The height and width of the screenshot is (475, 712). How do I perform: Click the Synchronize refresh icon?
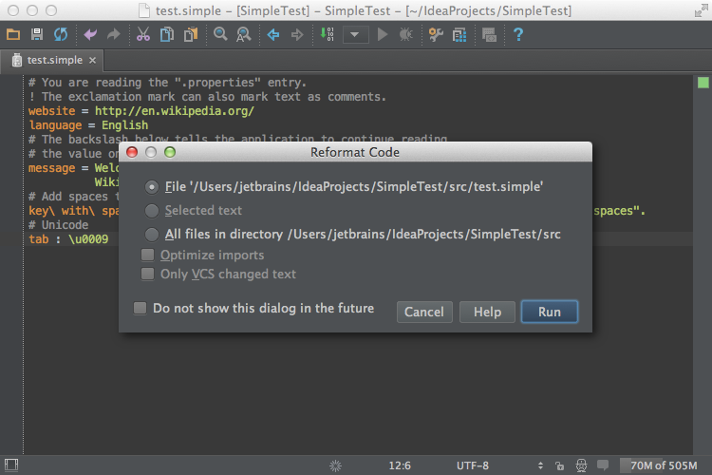(61, 35)
